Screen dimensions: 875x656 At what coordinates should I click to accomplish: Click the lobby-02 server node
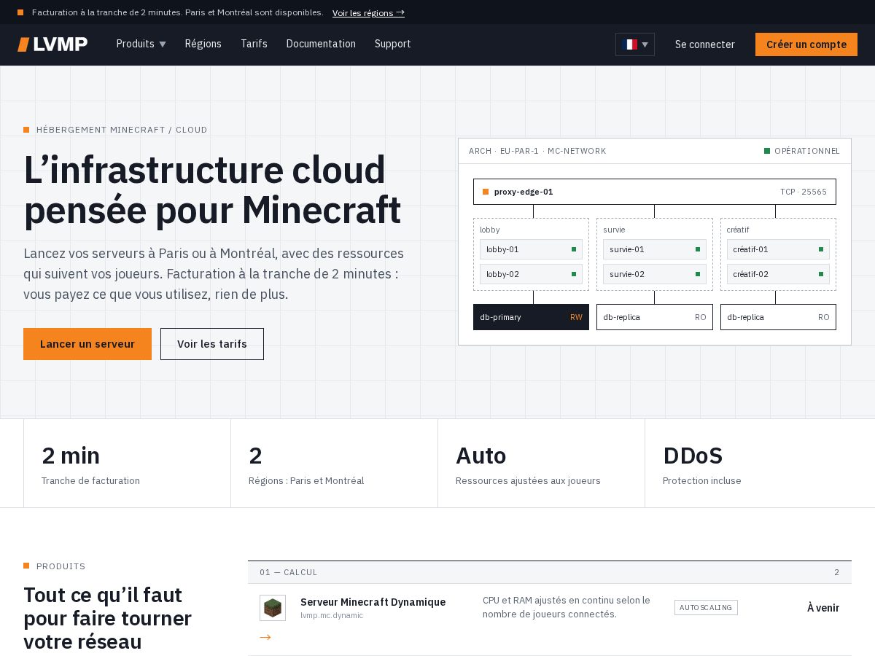click(x=531, y=274)
